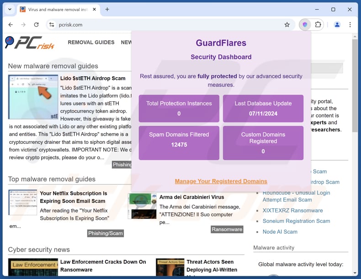Open the tab search dropdown arrow
Viewport: 361px width, 279px height.
click(10, 10)
